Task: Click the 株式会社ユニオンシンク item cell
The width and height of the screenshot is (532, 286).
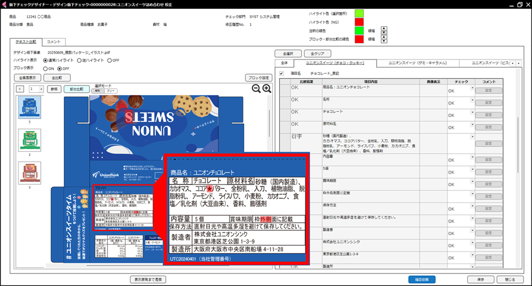Action: tap(371, 245)
